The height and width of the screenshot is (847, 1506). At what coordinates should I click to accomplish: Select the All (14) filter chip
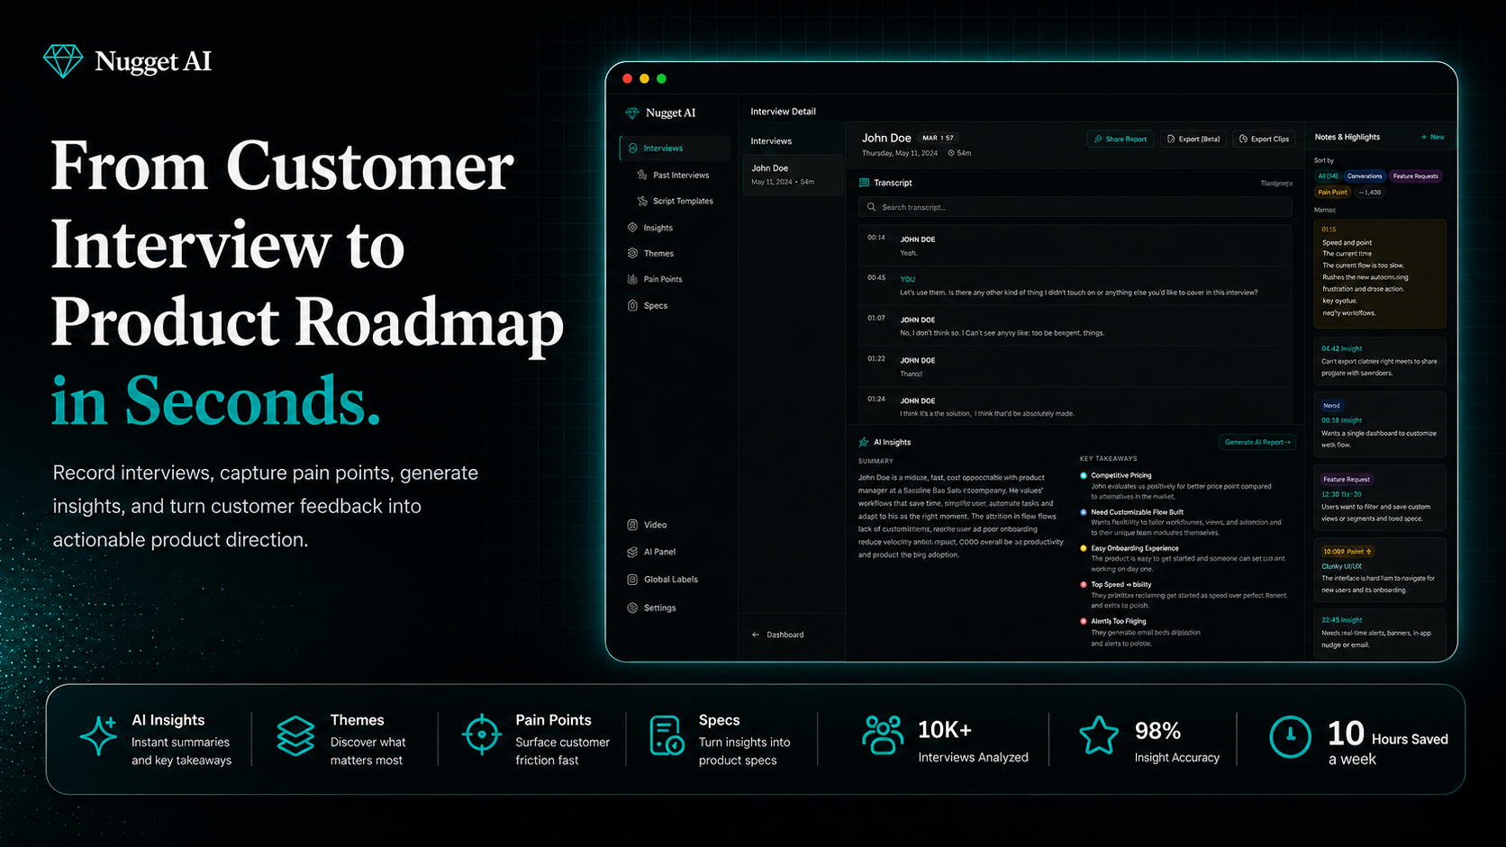point(1328,176)
